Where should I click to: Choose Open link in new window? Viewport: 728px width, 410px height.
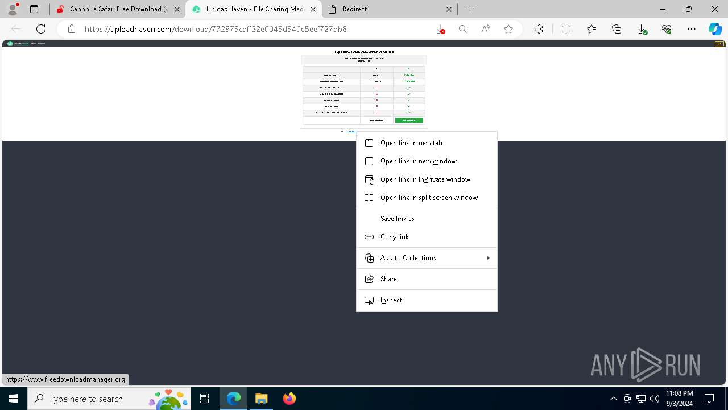pos(427,161)
